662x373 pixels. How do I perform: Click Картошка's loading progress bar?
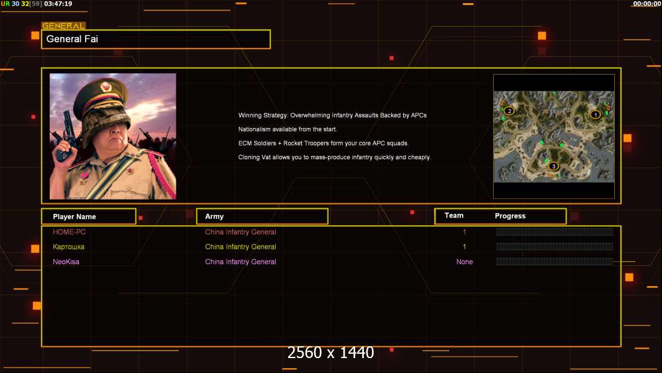(x=554, y=247)
